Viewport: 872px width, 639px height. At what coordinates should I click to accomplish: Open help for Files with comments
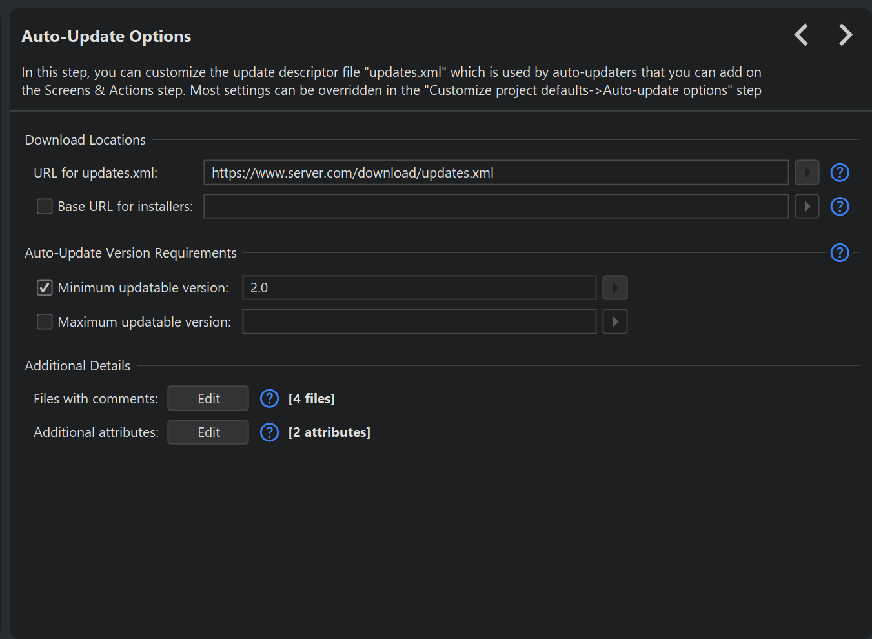click(269, 399)
